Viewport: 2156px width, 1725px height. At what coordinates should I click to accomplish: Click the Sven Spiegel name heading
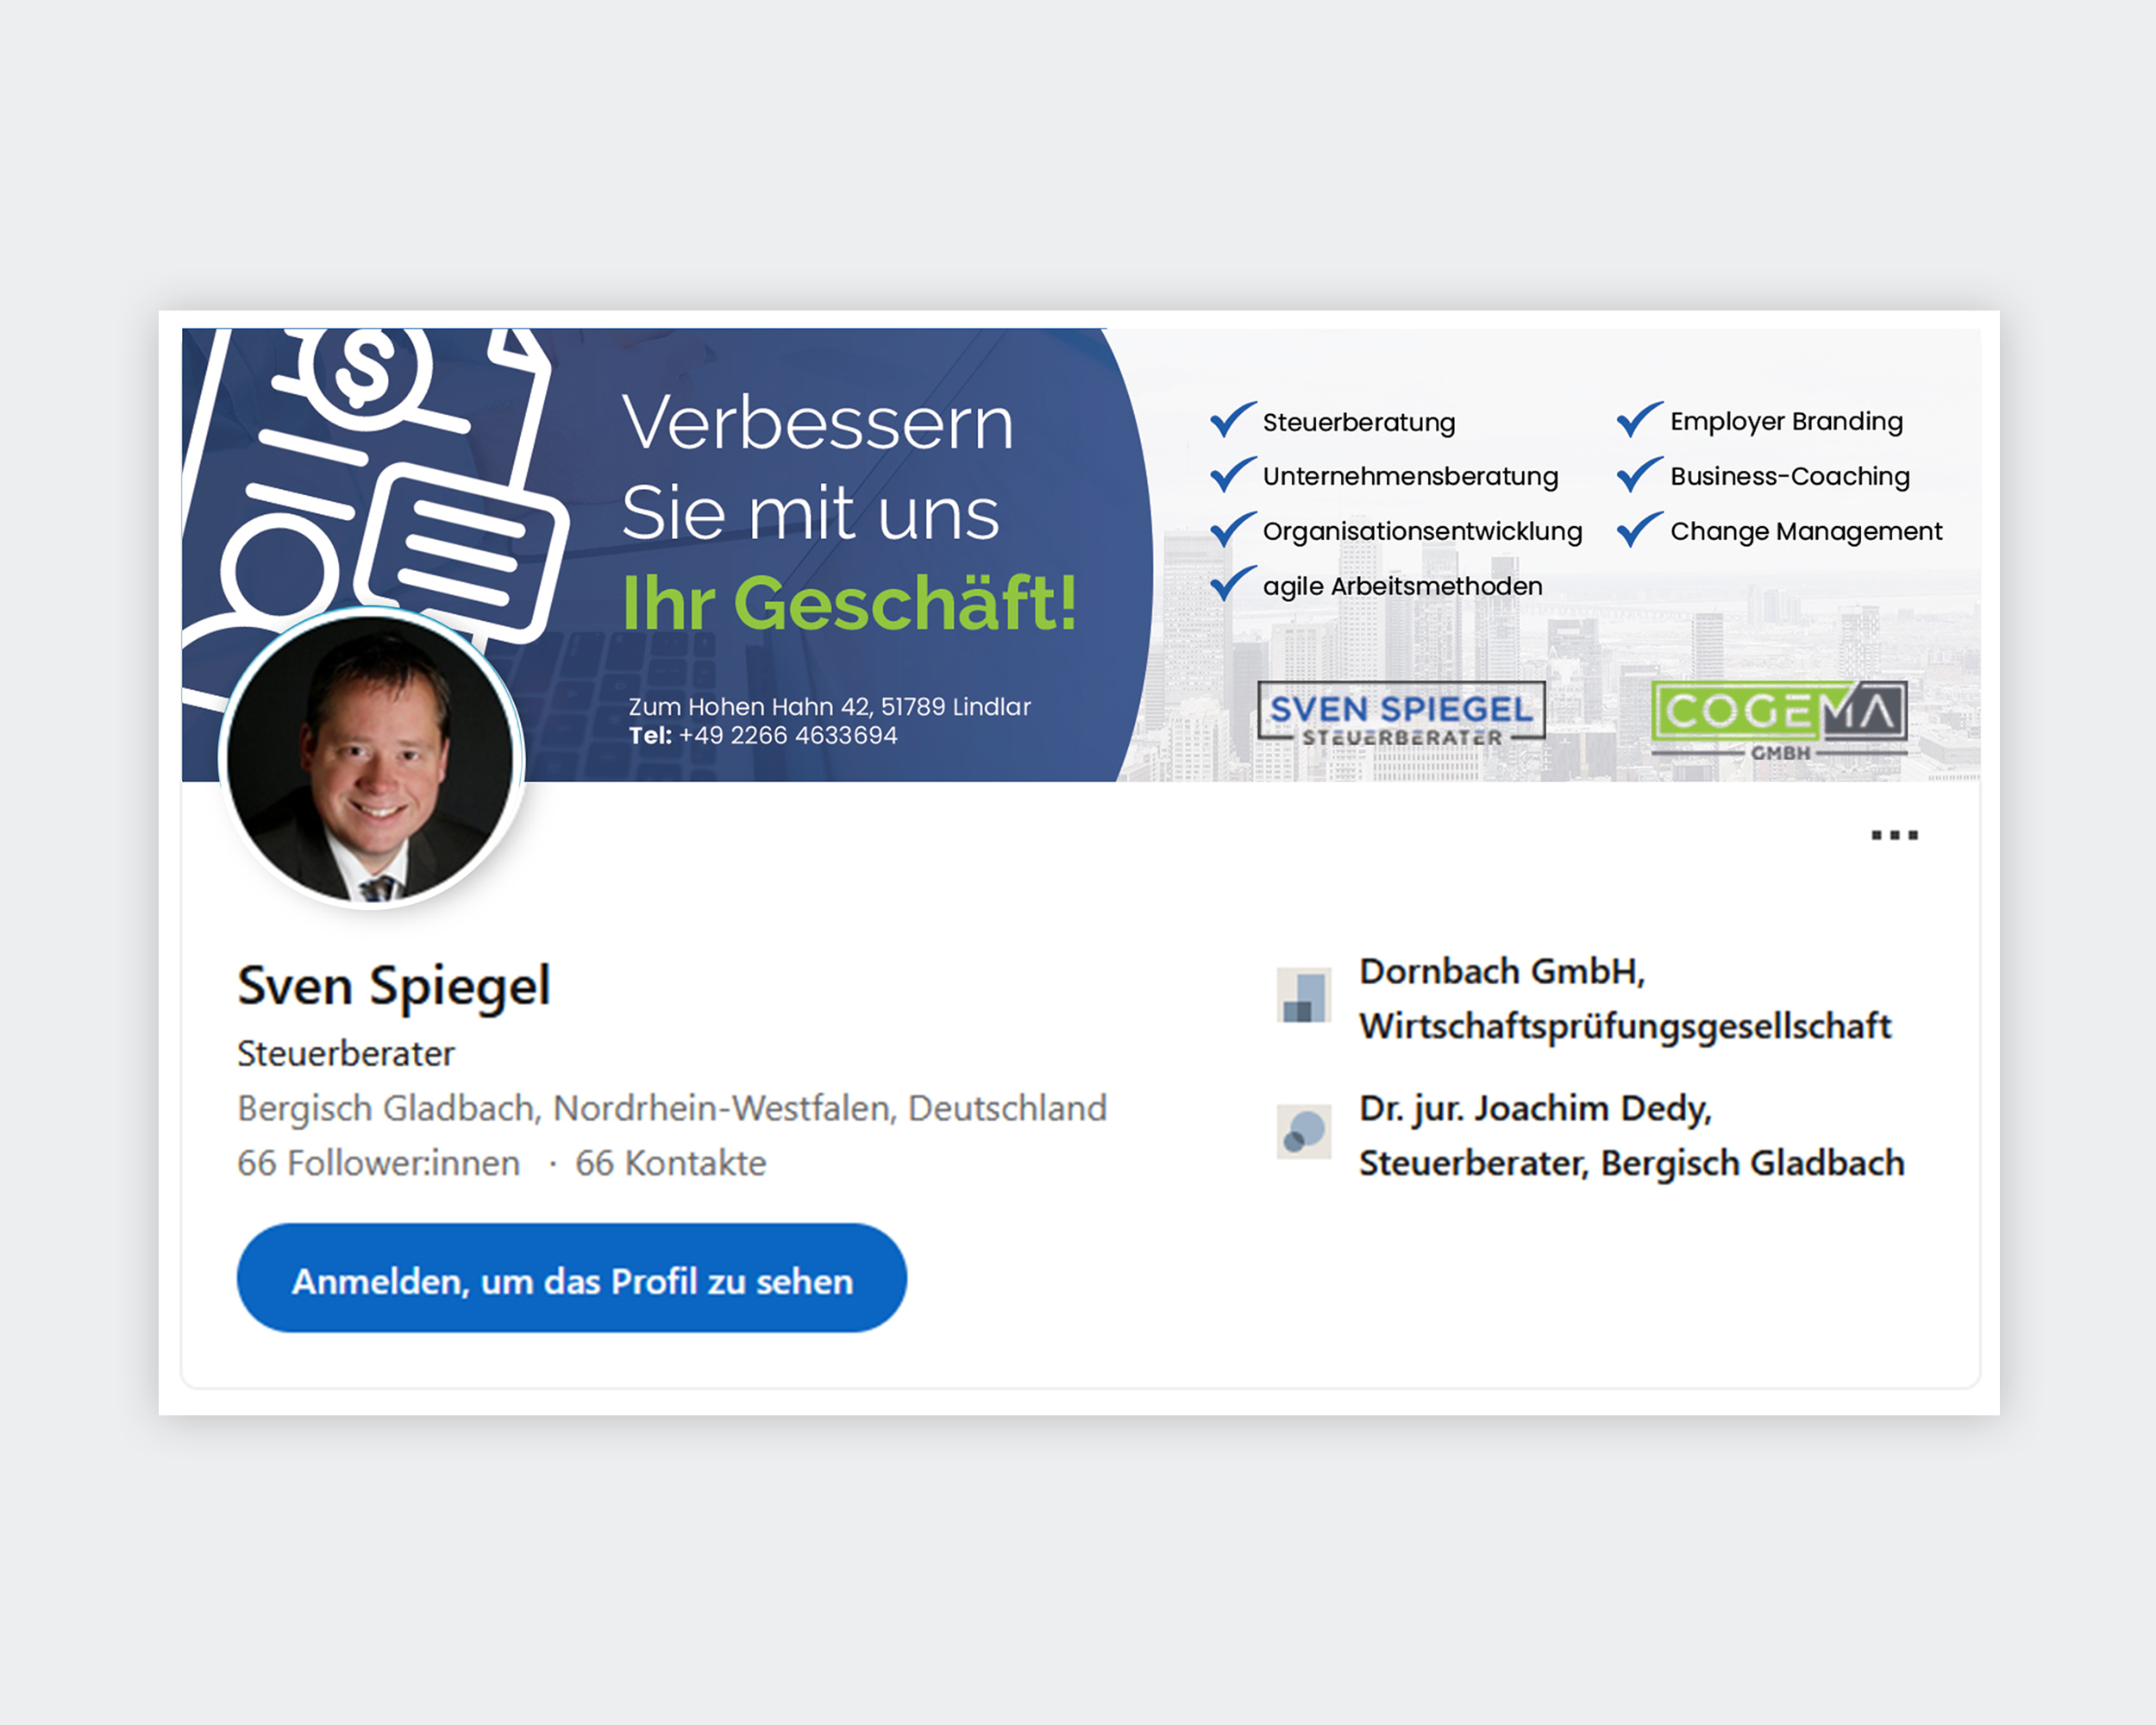pyautogui.click(x=394, y=986)
